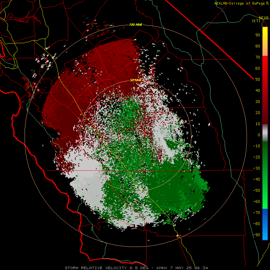The height and width of the screenshot is (270, 270).
Task: Click the 100 NMI range ring label
Action: coord(136,25)
